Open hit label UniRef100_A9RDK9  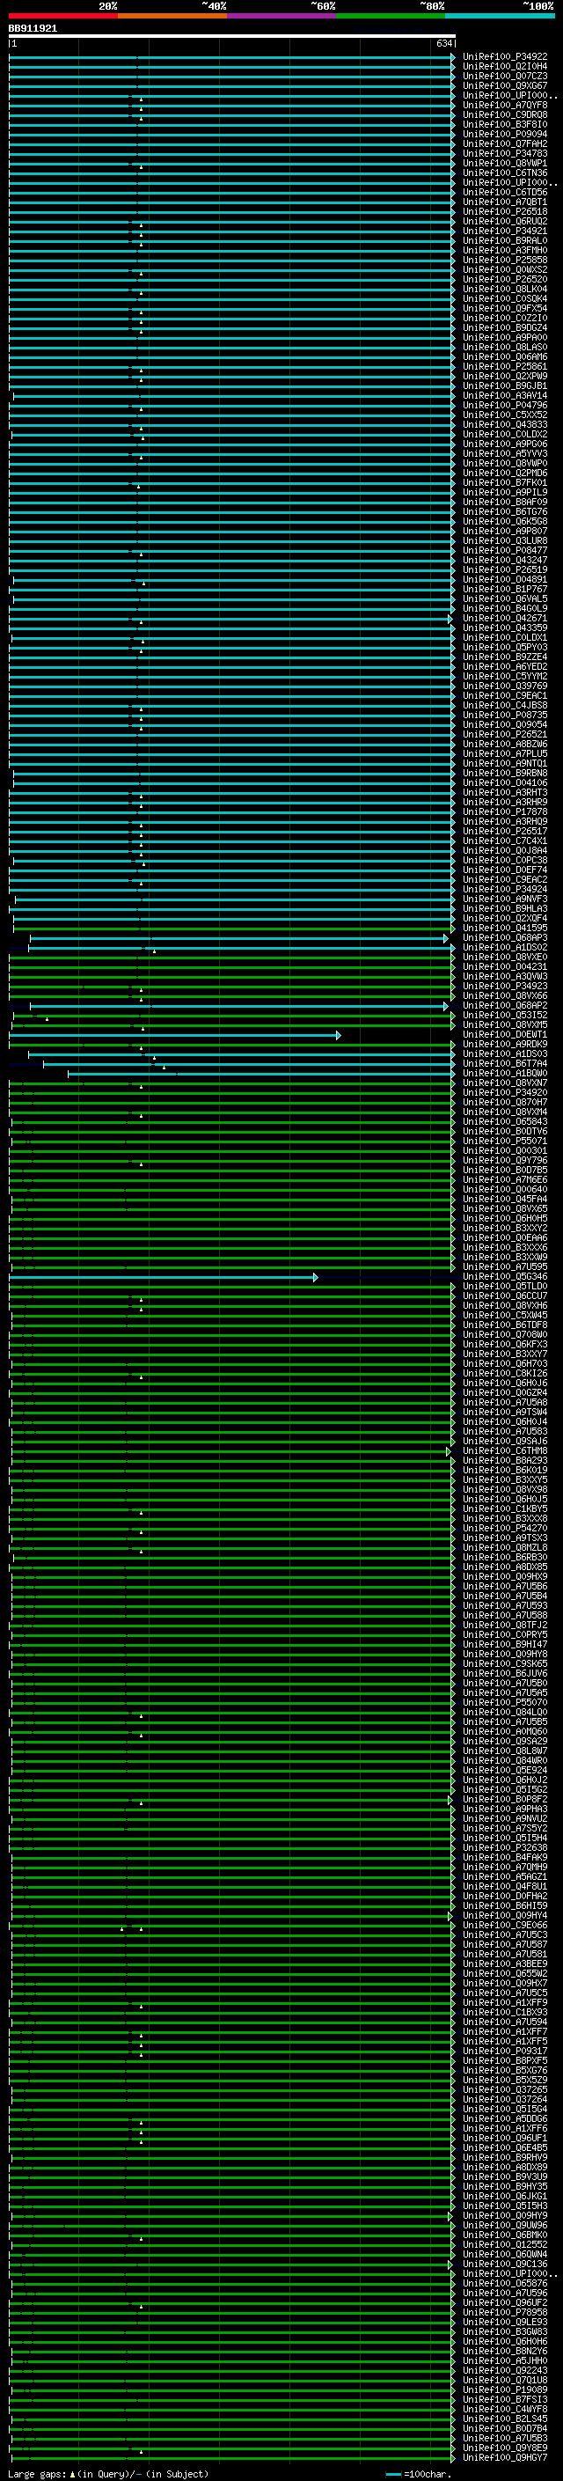[x=505, y=1044]
